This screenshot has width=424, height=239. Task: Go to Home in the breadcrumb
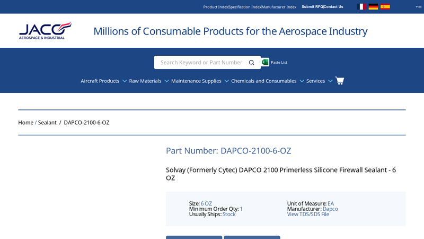click(x=25, y=123)
